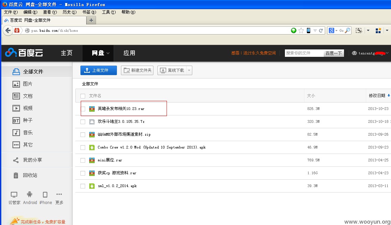The image size is (391, 225).
Task: Select 全部文件 in the sidebar
Action: (37, 72)
